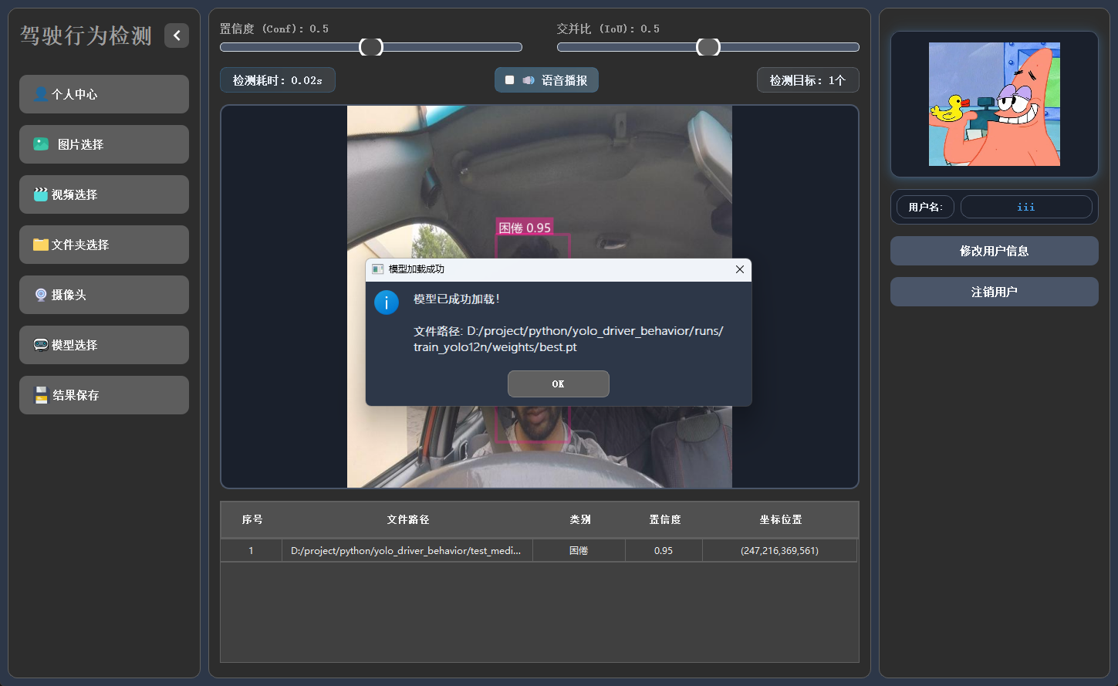Click the 注销用户 button
Screen dimensions: 1118x686
[995, 292]
